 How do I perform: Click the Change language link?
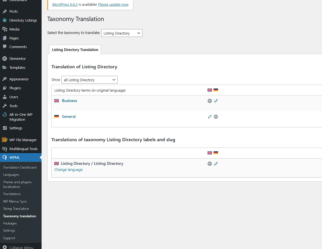pyautogui.click(x=68, y=170)
